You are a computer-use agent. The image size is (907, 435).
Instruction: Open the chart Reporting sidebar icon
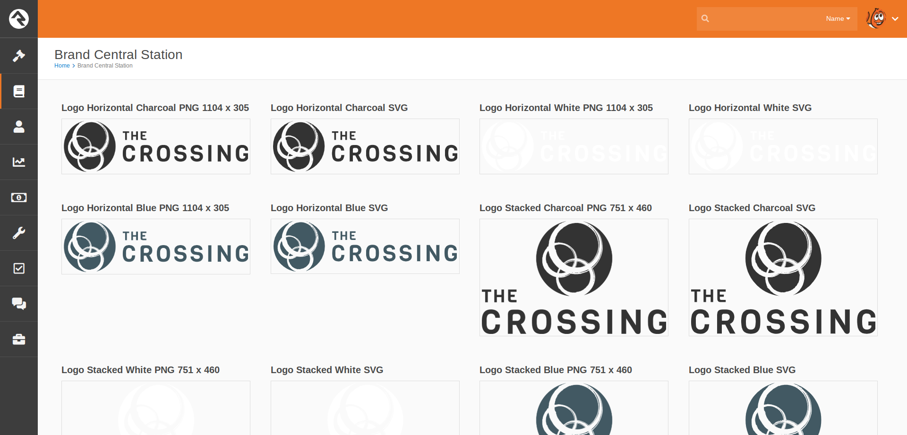(19, 162)
